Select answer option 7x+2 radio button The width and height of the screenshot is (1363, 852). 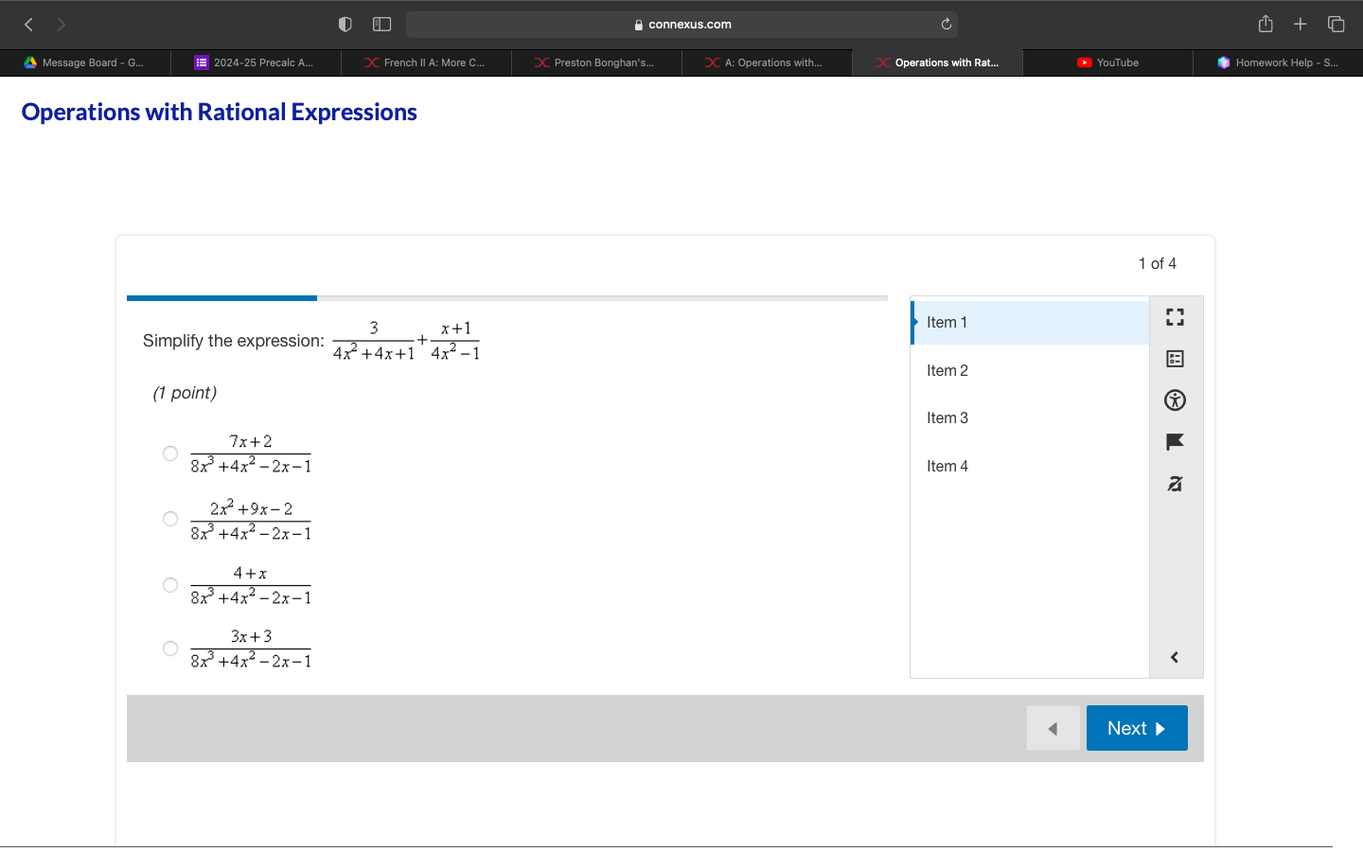tap(170, 453)
